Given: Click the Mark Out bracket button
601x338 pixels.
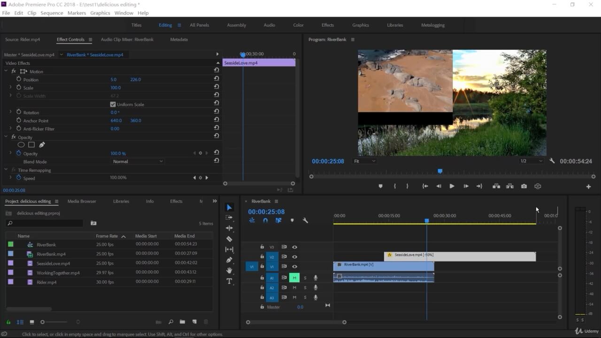Looking at the screenshot, I should (407, 186).
